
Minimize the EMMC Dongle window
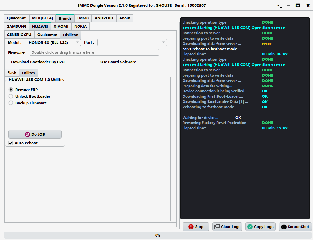288,5
